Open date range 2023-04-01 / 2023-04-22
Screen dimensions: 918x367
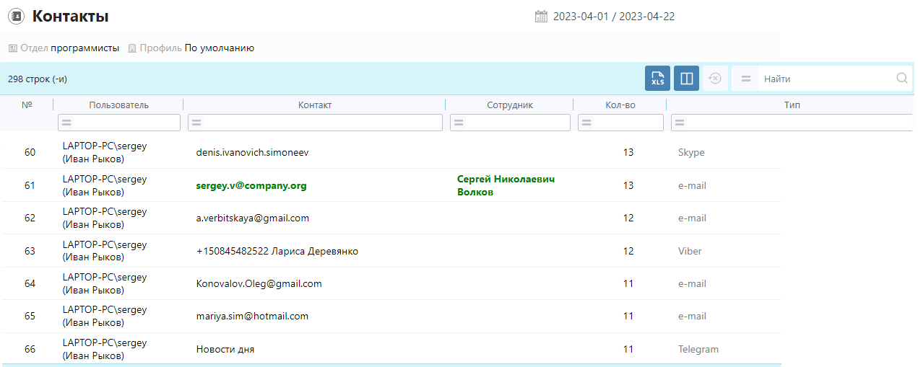point(613,17)
